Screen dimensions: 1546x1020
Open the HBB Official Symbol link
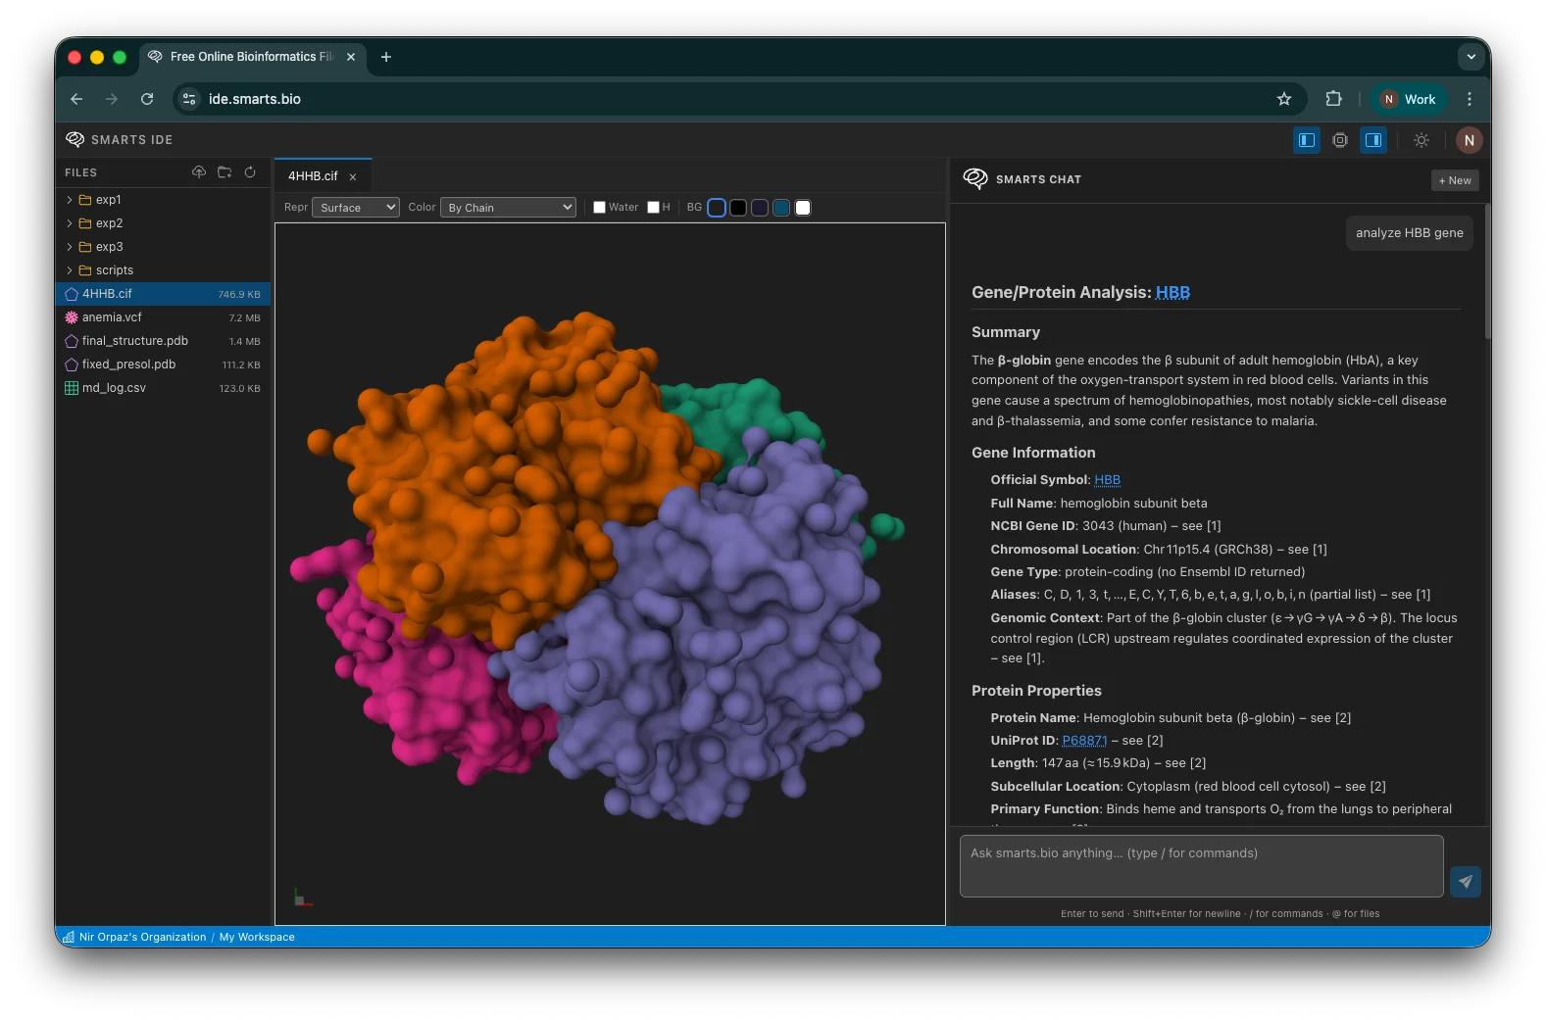[1107, 480]
